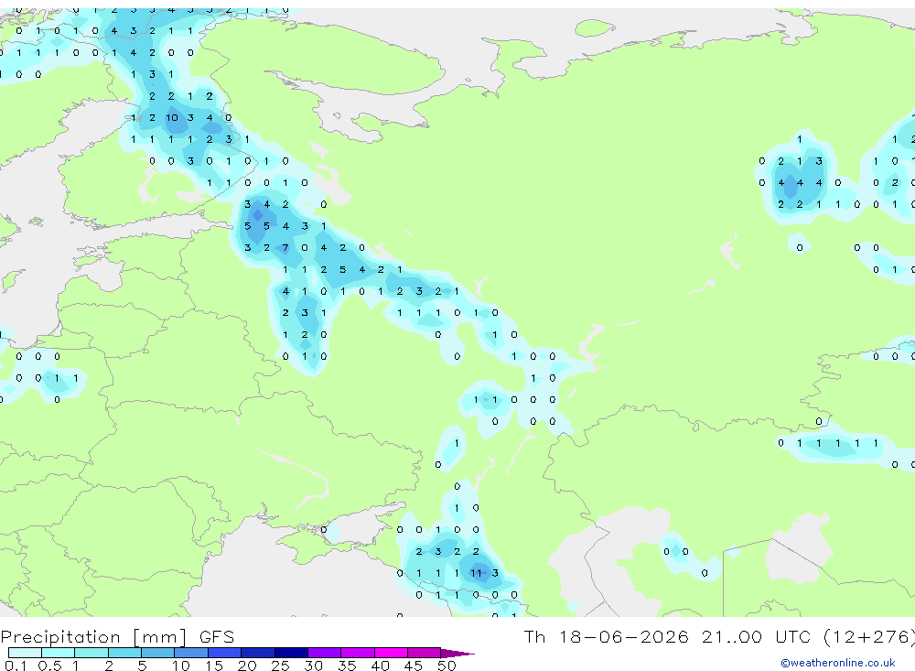The width and height of the screenshot is (915, 671).
Task: Click the '35' legend scale label
Action: [347, 666]
